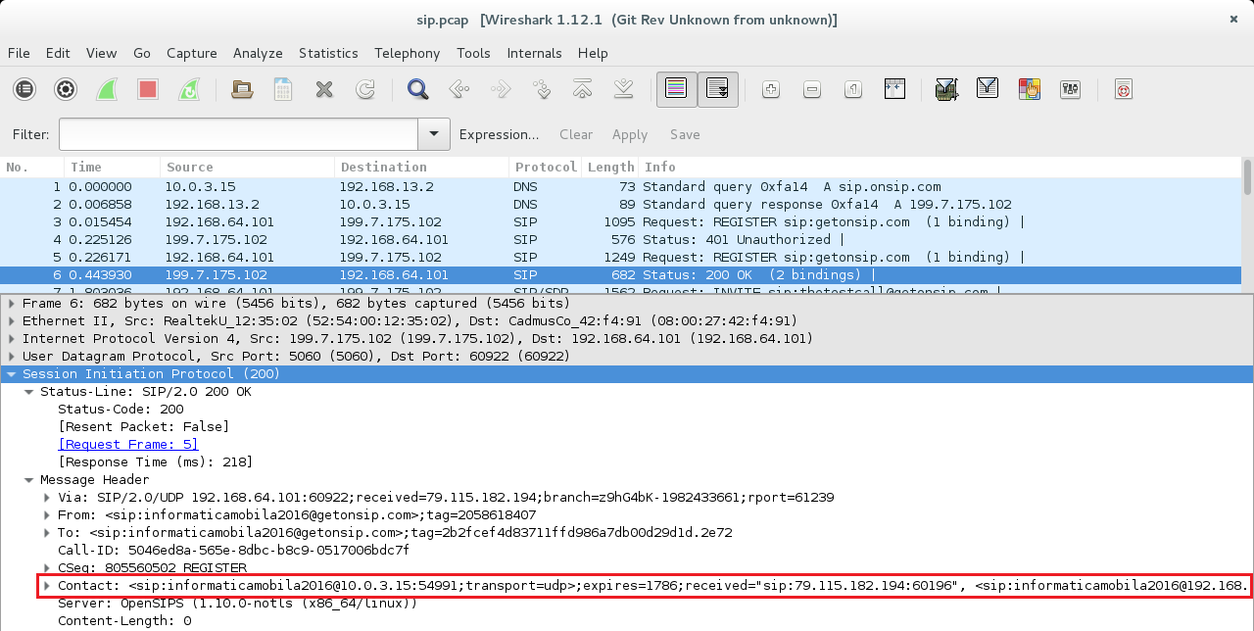The height and width of the screenshot is (631, 1254).
Task: Jump to last packet icon
Action: coord(624,90)
